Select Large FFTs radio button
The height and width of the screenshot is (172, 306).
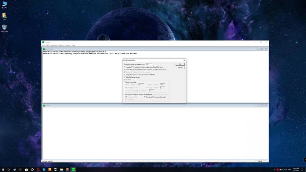(x=125, y=75)
